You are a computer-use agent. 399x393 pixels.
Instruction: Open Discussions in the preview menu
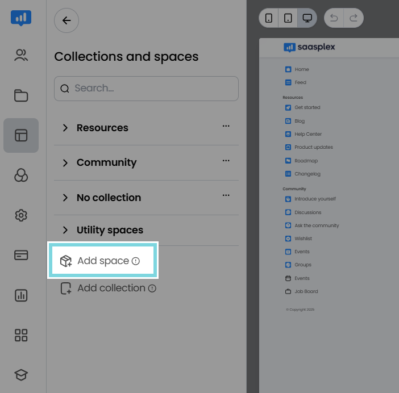coord(308,212)
